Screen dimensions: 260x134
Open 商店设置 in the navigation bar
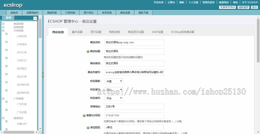tap(125, 13)
